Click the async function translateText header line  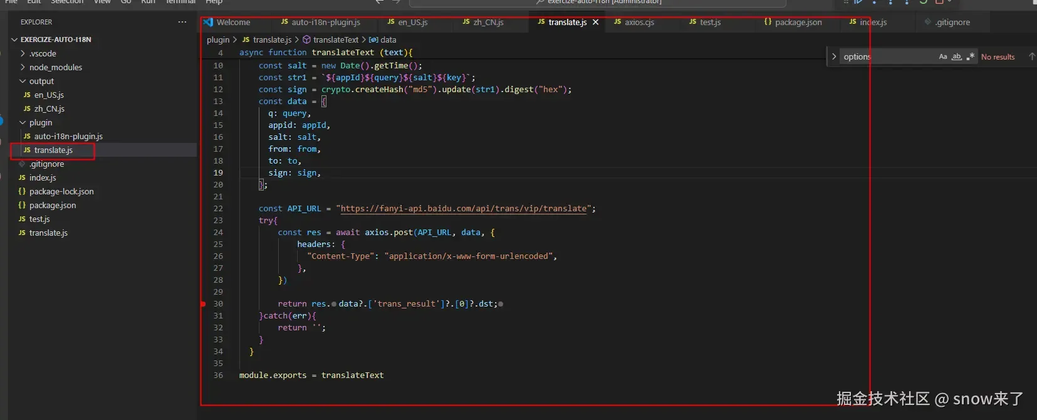[x=326, y=53]
